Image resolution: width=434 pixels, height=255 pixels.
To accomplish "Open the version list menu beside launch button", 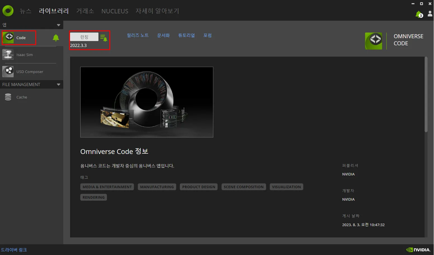I will click(104, 37).
